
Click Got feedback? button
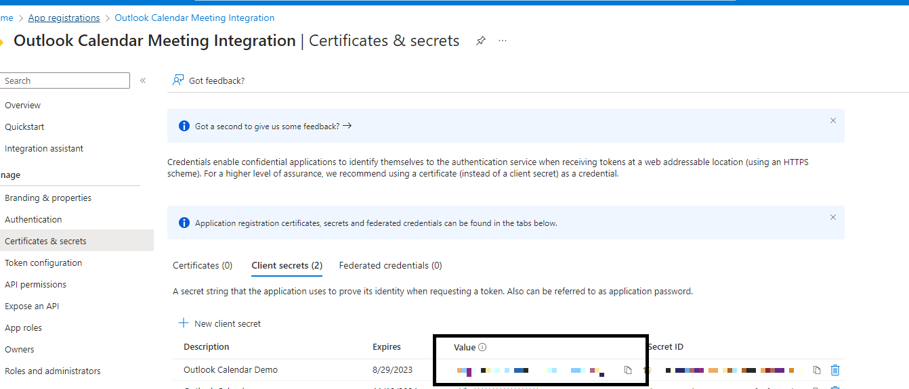(209, 81)
